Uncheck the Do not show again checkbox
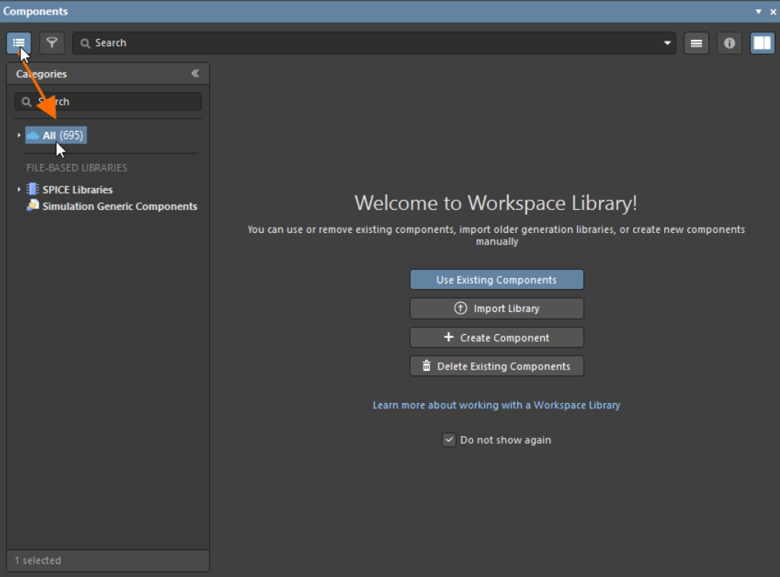The width and height of the screenshot is (780, 577). (449, 440)
